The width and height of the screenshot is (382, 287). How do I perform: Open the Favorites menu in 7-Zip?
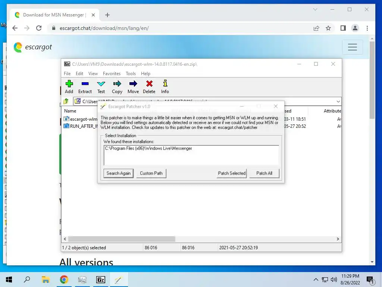coord(112,74)
